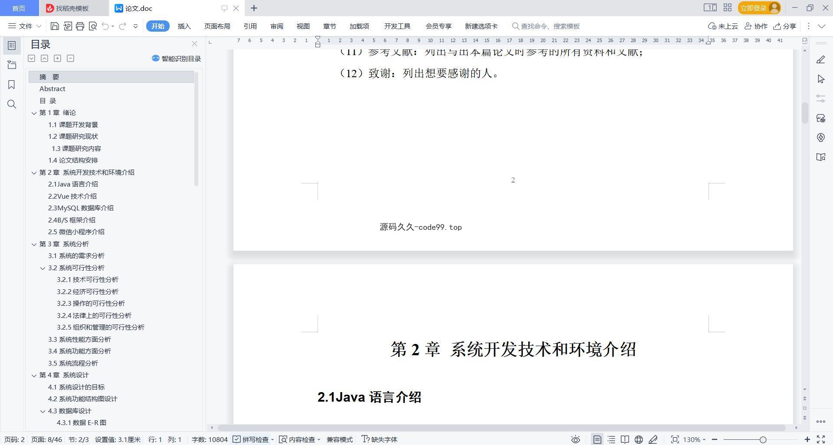Close the 目录 navigation pane

194,44
